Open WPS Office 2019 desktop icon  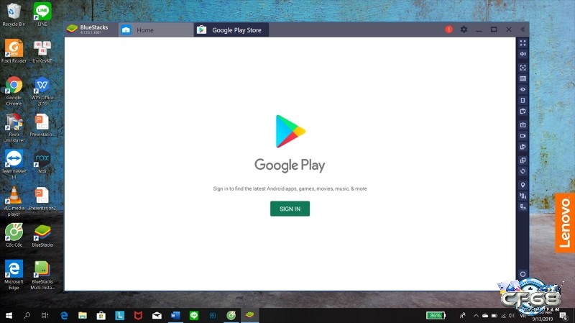[42, 91]
